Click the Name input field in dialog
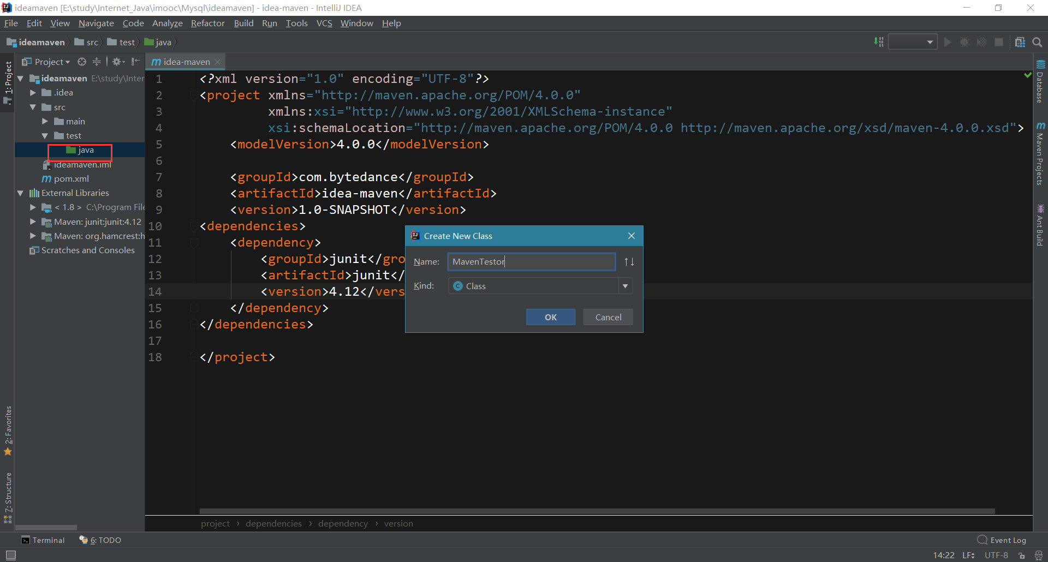The image size is (1048, 562). [532, 261]
